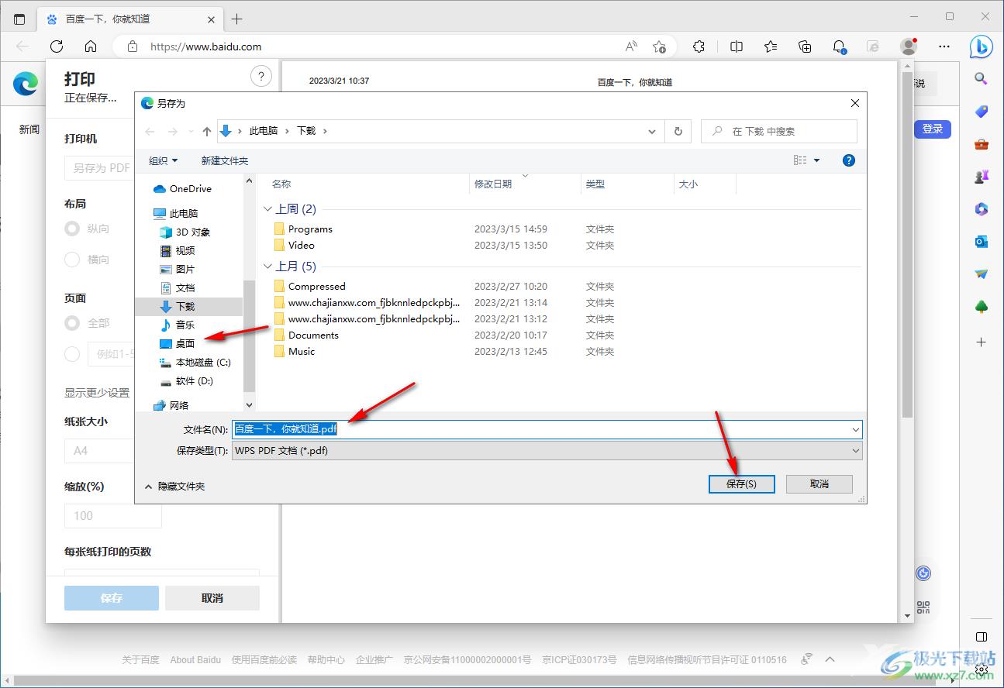
Task: Go up one folder level arrow
Action: click(207, 131)
